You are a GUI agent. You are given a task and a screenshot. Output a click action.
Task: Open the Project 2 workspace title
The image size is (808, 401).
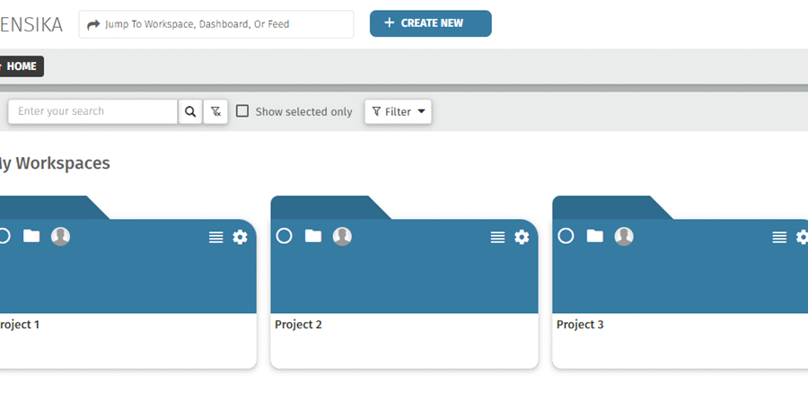click(x=298, y=325)
